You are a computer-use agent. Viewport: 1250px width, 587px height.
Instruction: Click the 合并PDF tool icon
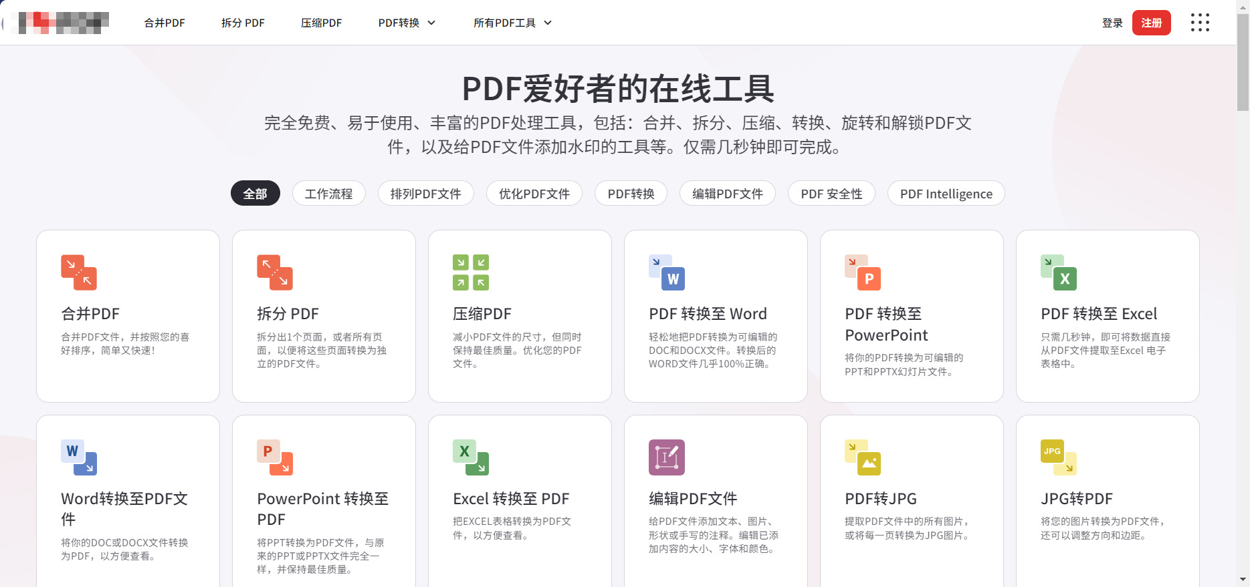point(79,272)
